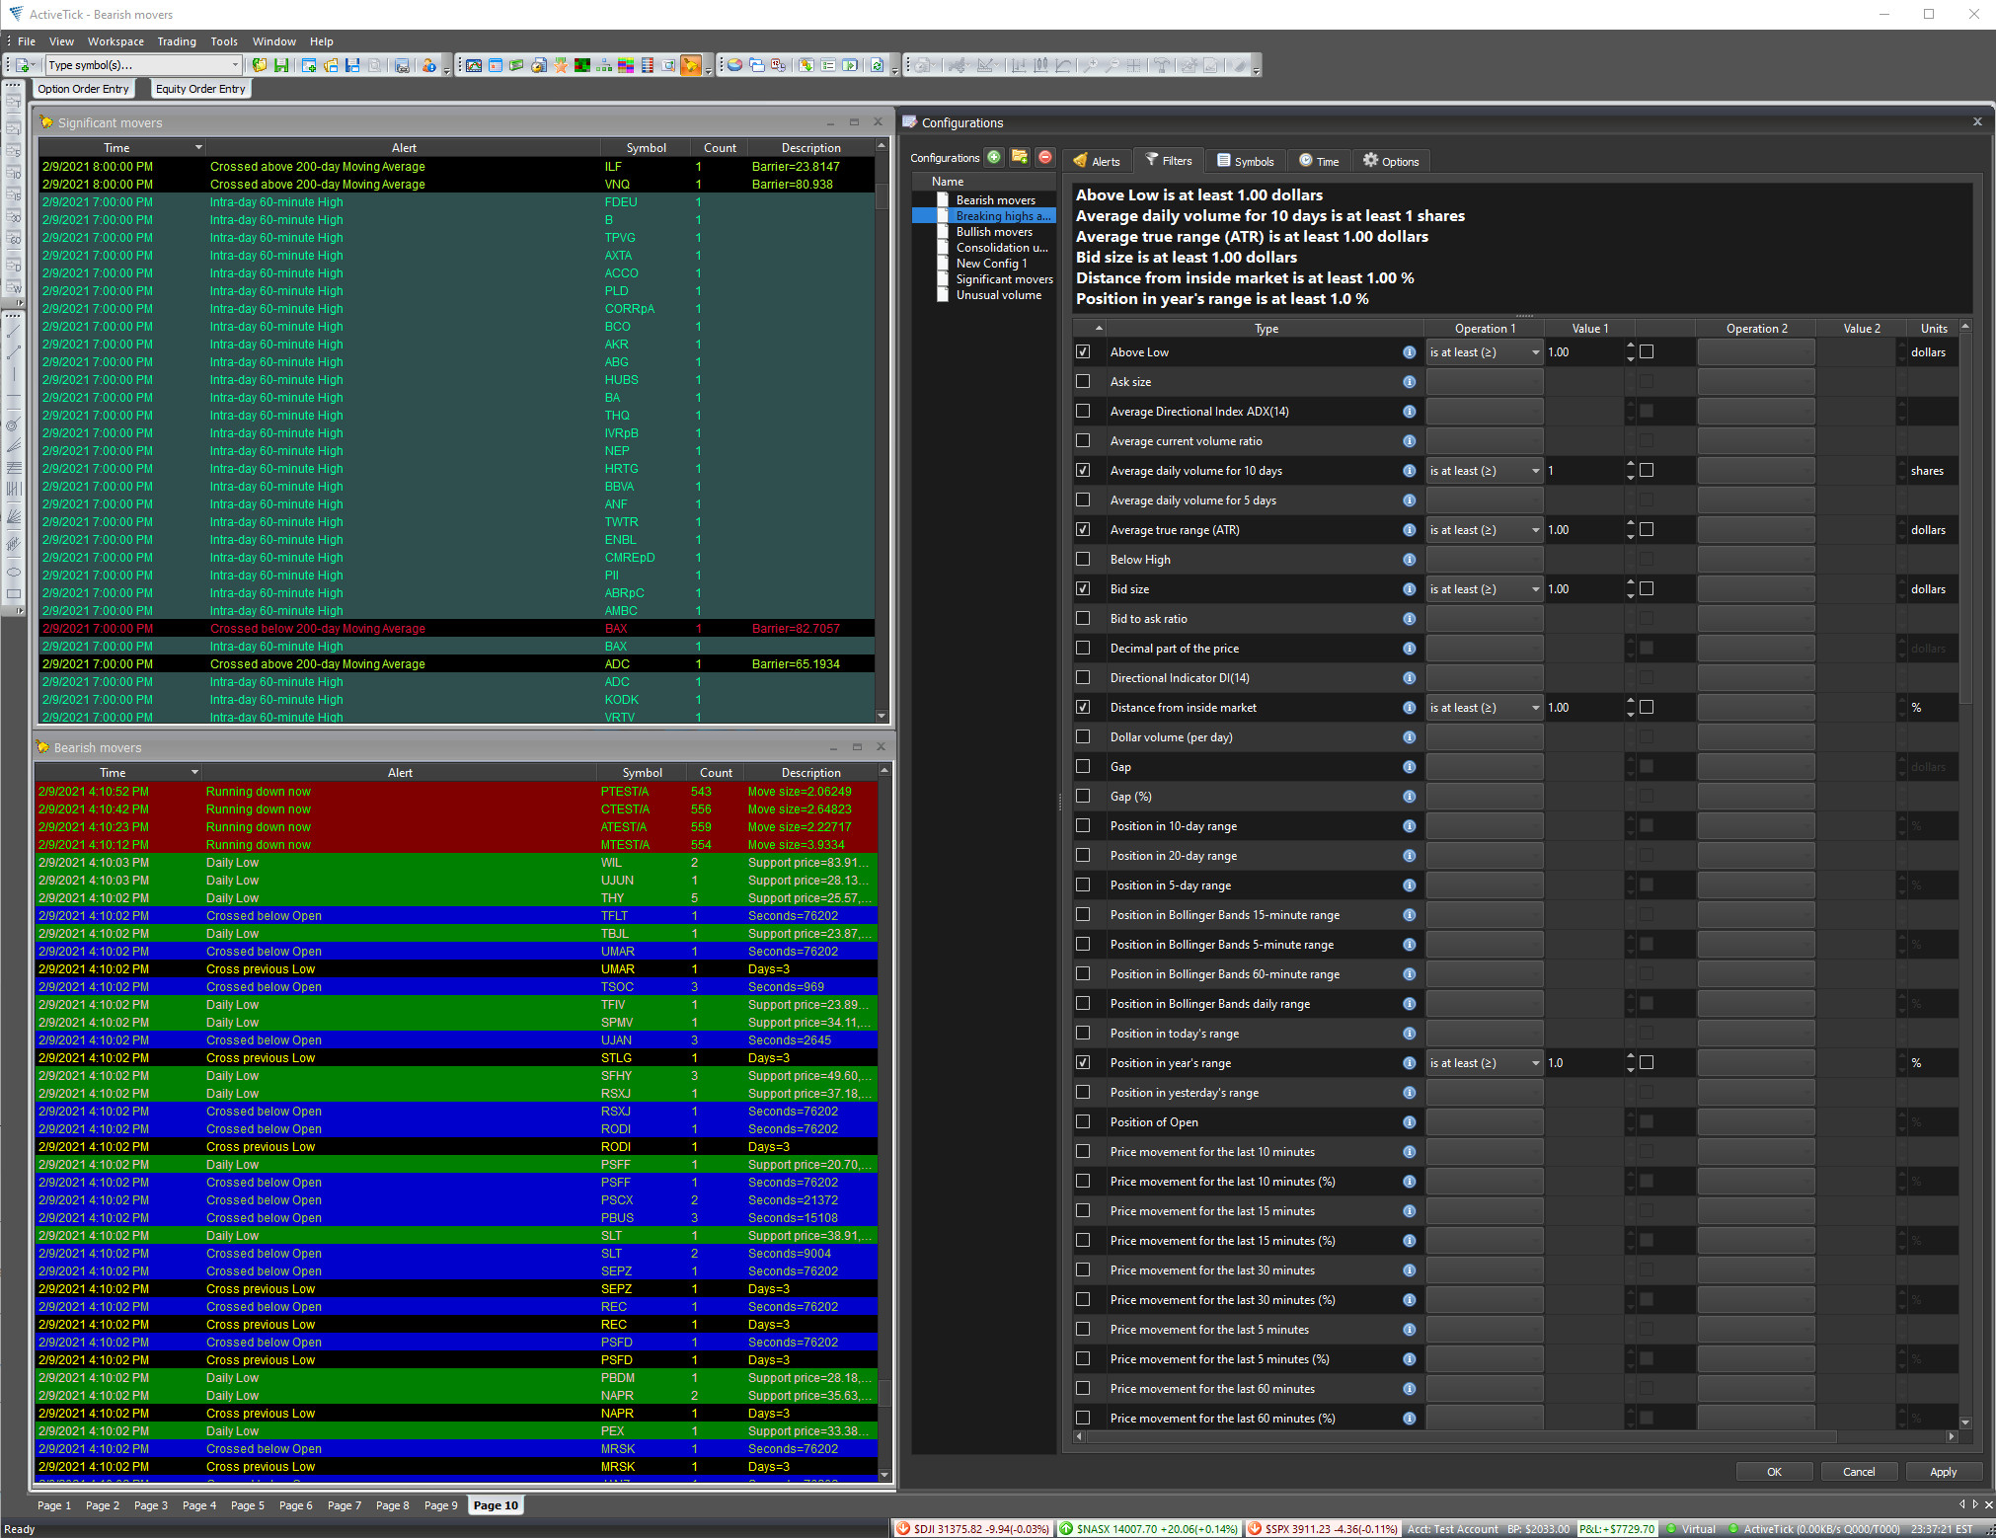Open Option Order Entry

coord(83,89)
